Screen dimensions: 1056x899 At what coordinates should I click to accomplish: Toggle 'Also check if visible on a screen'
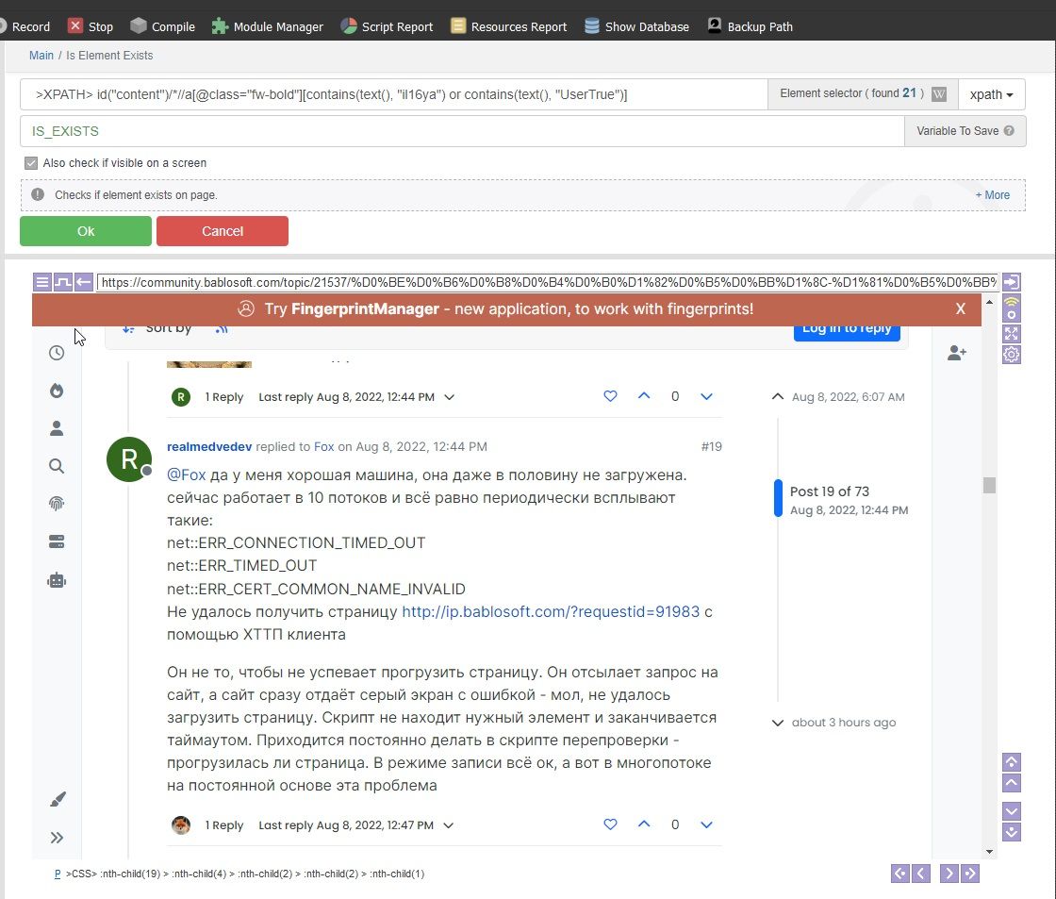(x=32, y=163)
